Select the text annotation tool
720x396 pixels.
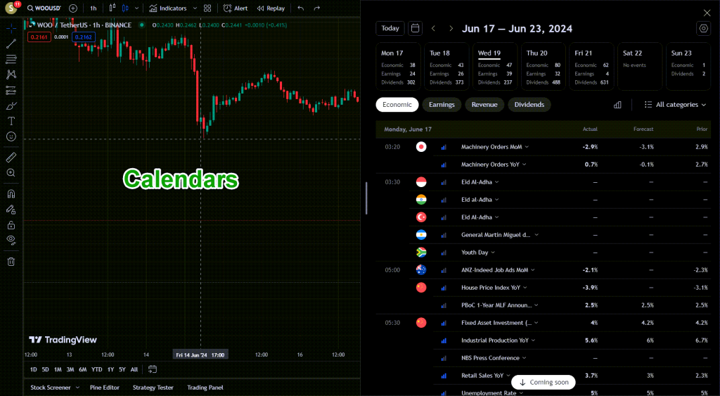11,121
